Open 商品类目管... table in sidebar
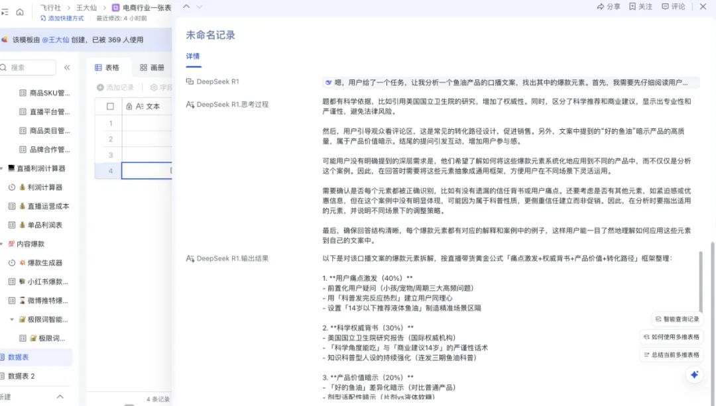Screen dimensions: 716x406 (45, 131)
